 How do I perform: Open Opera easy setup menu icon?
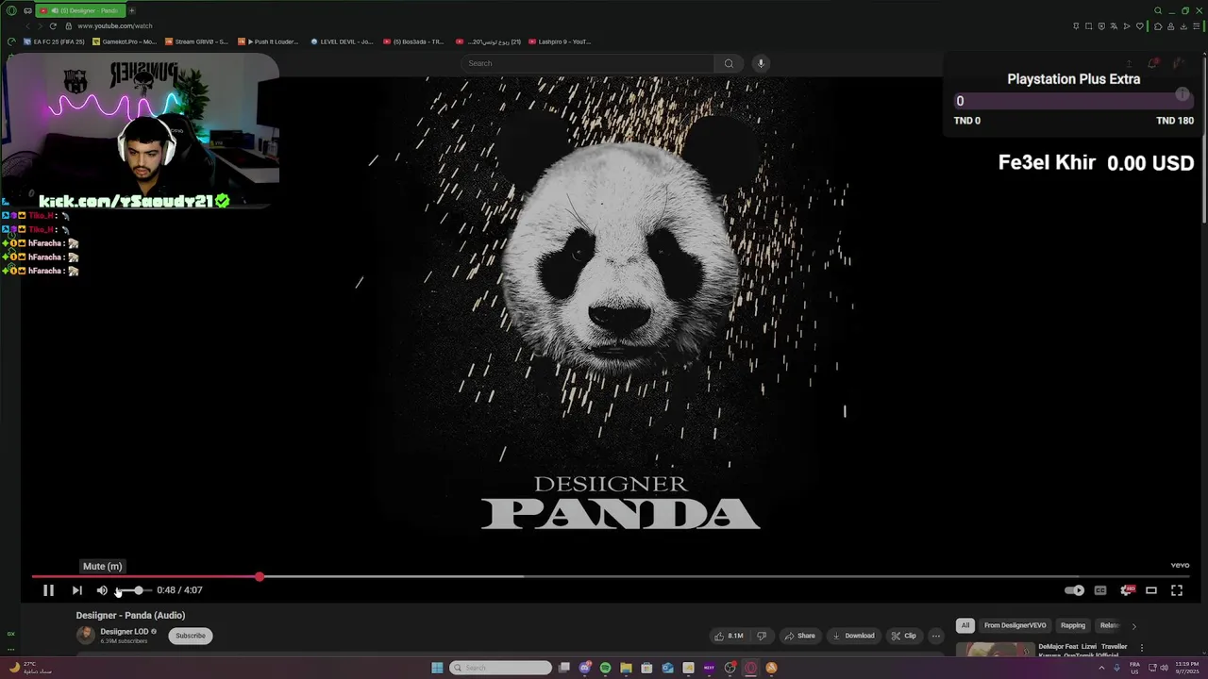click(1196, 25)
